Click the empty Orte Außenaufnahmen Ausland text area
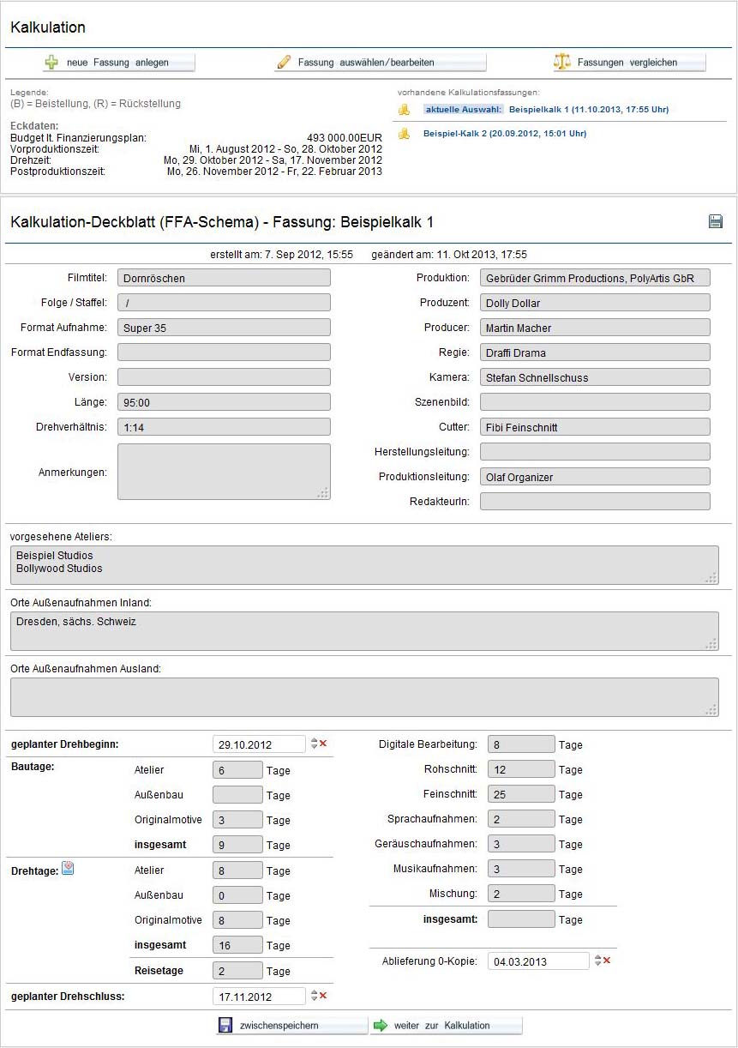The width and height of the screenshot is (738, 1048). click(364, 697)
